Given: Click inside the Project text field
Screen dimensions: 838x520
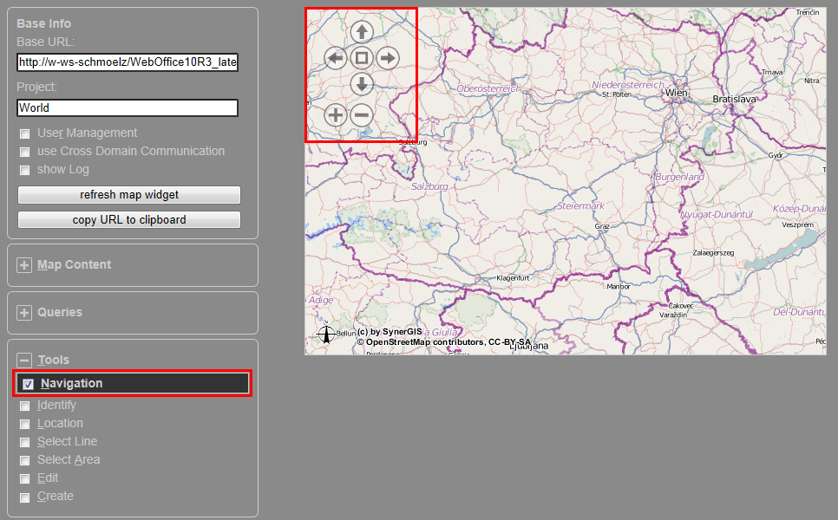Looking at the screenshot, I should click(127, 107).
